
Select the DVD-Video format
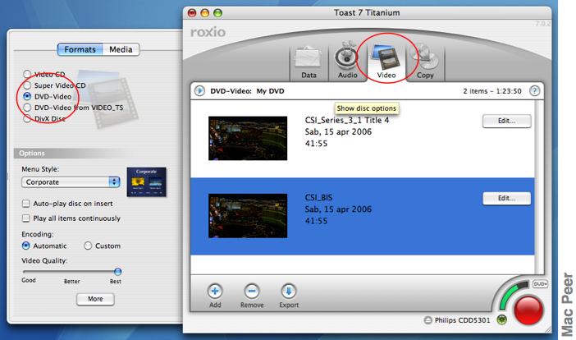click(x=27, y=96)
